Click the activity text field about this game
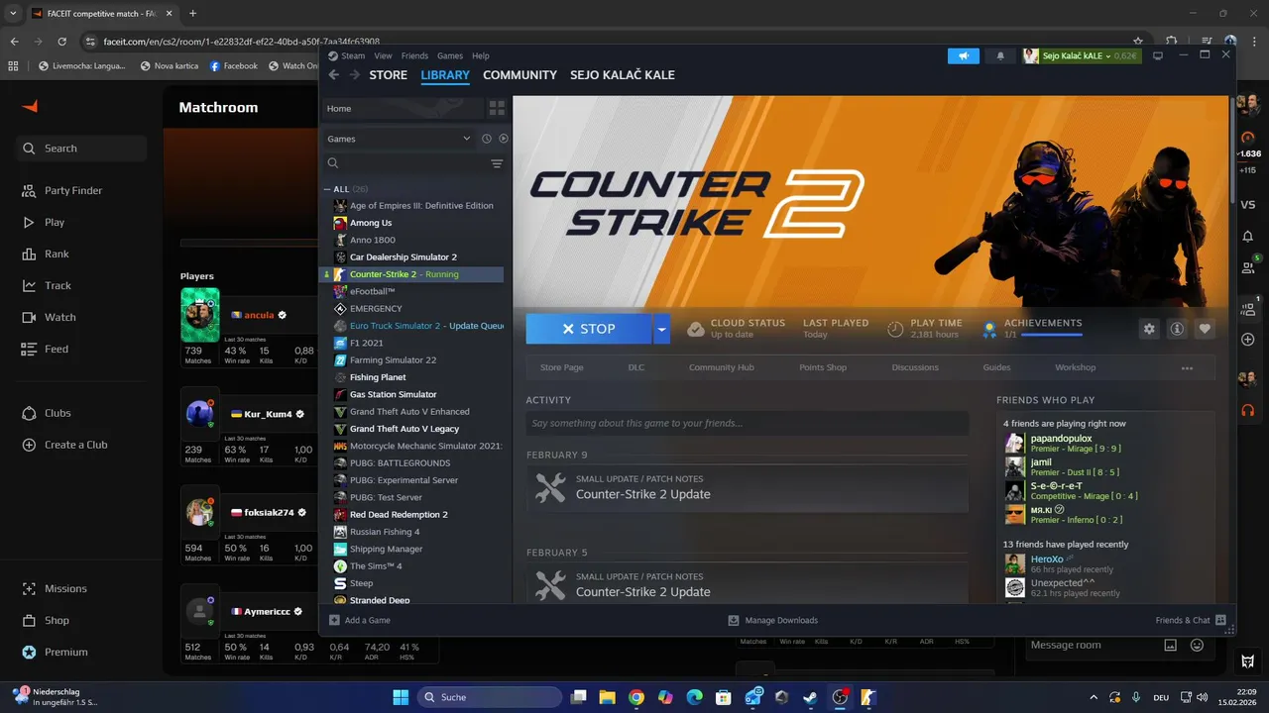This screenshot has height=713, width=1269. coord(748,423)
